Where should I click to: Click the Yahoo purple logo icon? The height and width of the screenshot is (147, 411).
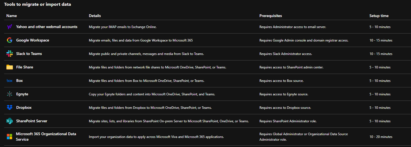coord(9,27)
